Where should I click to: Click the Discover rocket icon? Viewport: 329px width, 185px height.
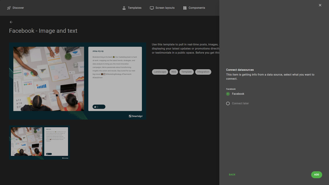9,8
